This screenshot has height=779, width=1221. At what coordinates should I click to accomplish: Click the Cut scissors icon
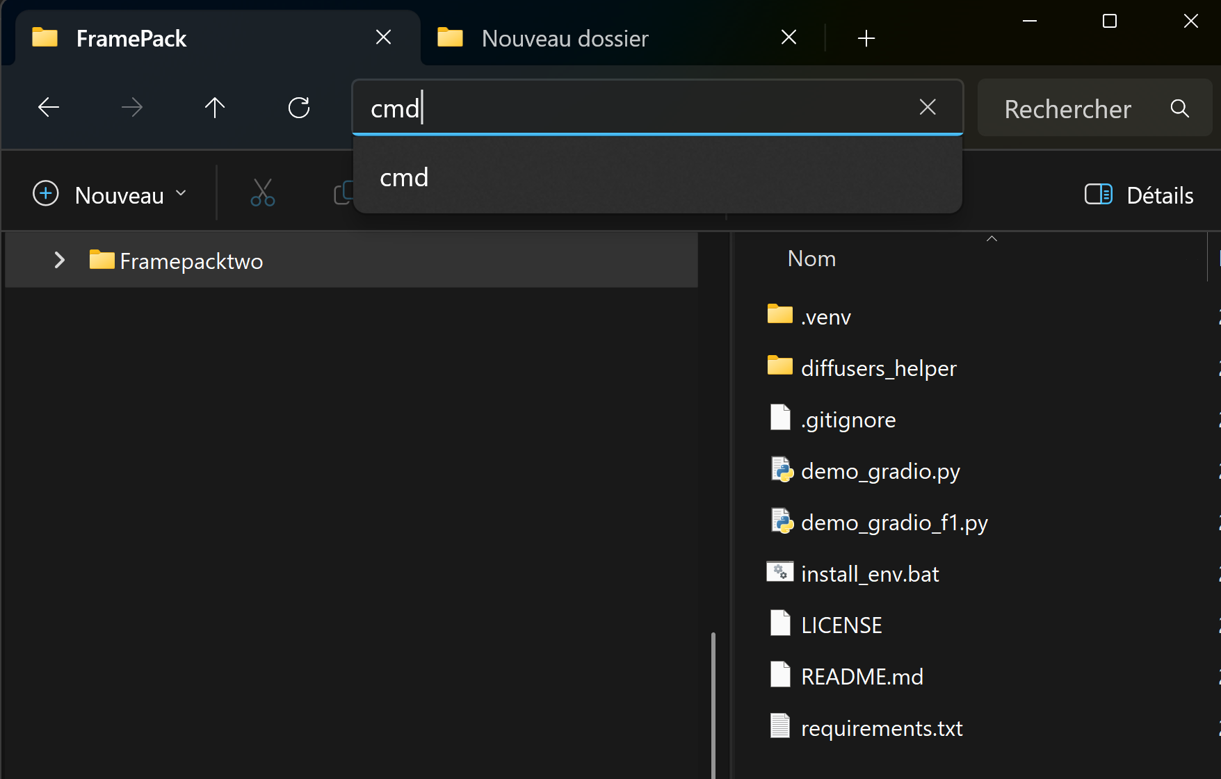263,193
